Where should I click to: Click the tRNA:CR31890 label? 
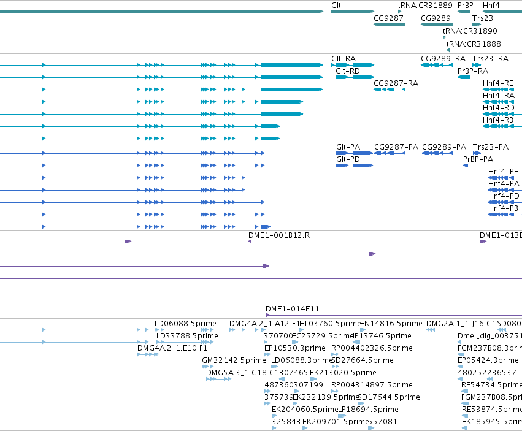coord(470,31)
